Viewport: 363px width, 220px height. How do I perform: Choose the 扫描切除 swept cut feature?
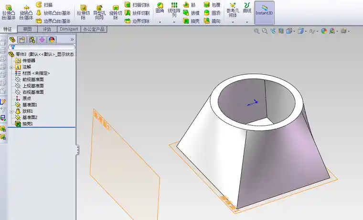coord(137,5)
